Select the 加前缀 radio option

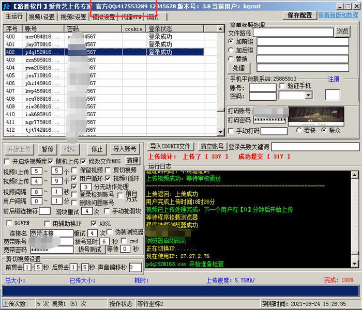[x=231, y=41]
